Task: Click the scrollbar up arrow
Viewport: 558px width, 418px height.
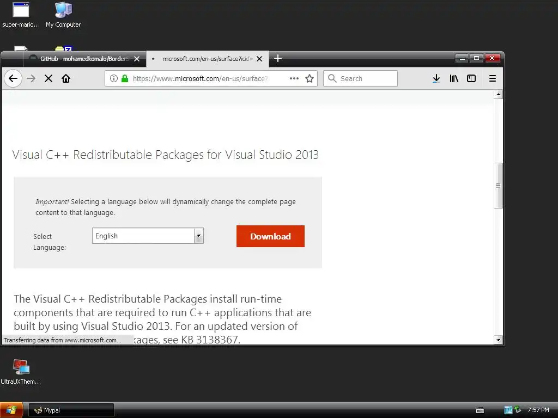Action: click(498, 95)
